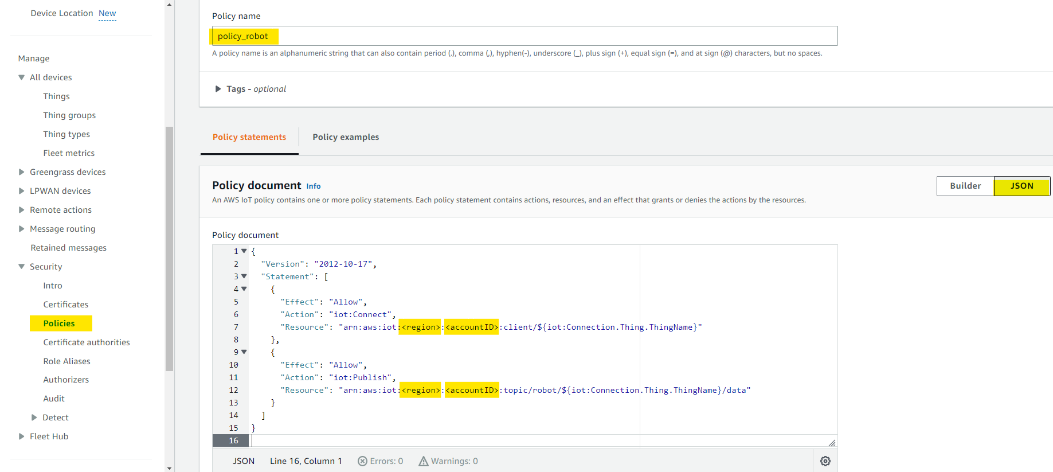The width and height of the screenshot is (1053, 472).
Task: Expand the Fleet Hub section
Action: tap(21, 436)
